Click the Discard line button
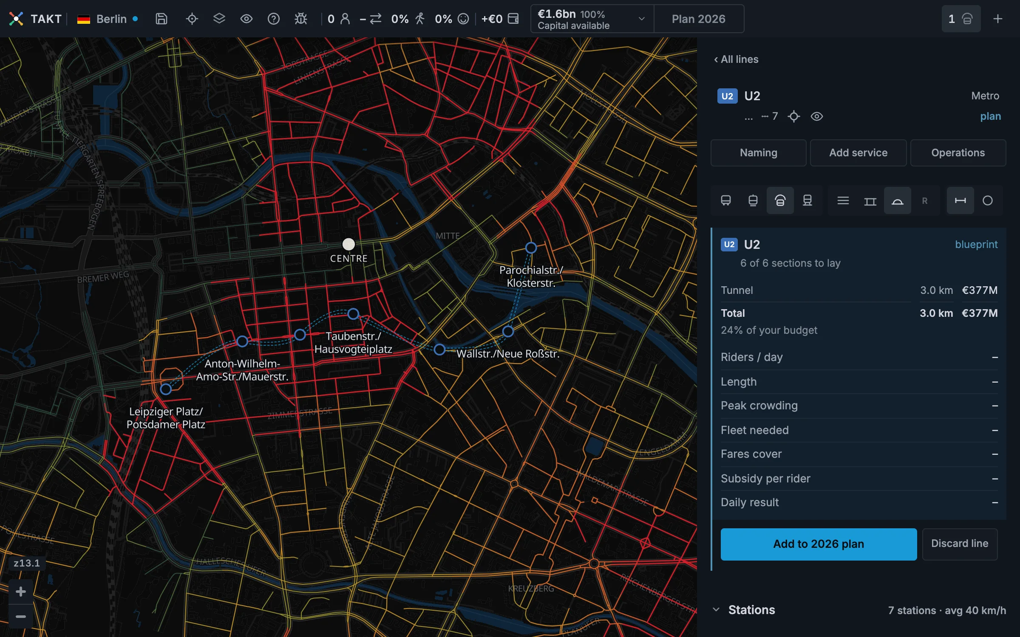 (x=960, y=544)
